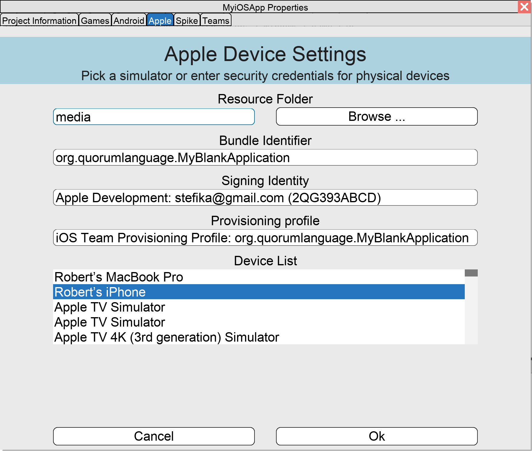Select the Provisioning profile text field
Viewport: 532px width, 451px height.
click(265, 238)
